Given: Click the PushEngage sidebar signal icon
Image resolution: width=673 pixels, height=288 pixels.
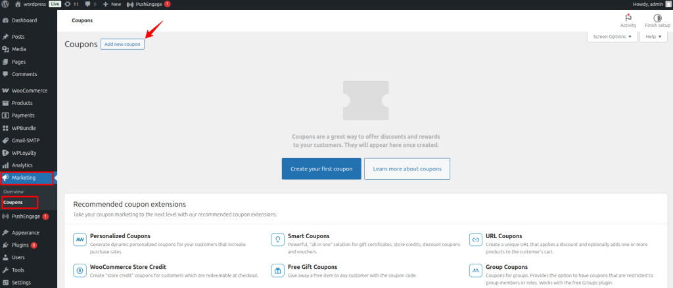Looking at the screenshot, I should pyautogui.click(x=5, y=216).
